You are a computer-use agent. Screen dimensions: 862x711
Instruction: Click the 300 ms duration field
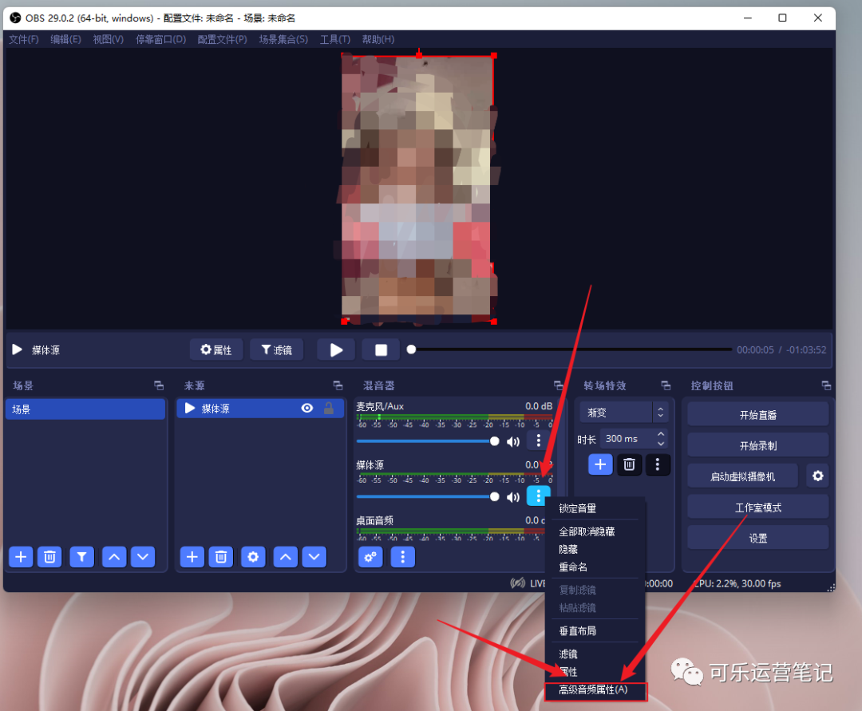(x=627, y=438)
